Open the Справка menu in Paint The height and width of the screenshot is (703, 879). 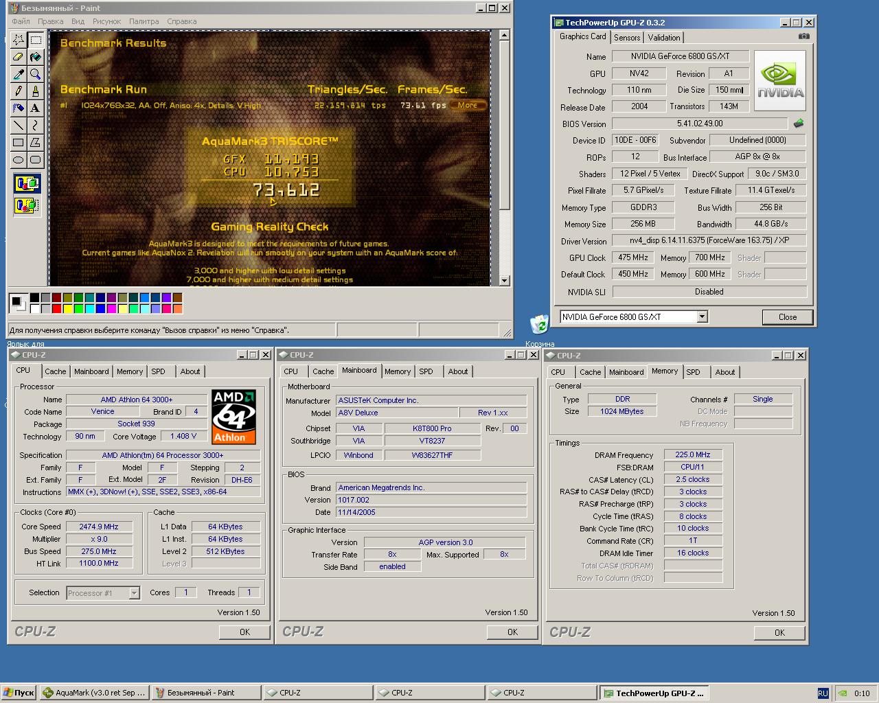(x=181, y=21)
